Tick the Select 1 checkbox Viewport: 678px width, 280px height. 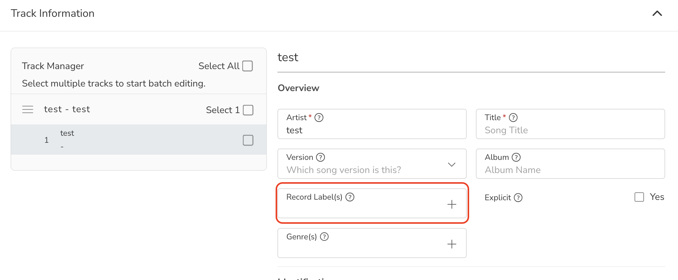click(248, 110)
